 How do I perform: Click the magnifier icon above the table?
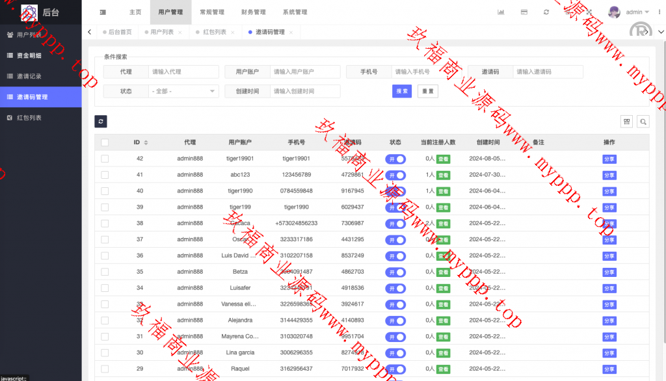click(643, 122)
